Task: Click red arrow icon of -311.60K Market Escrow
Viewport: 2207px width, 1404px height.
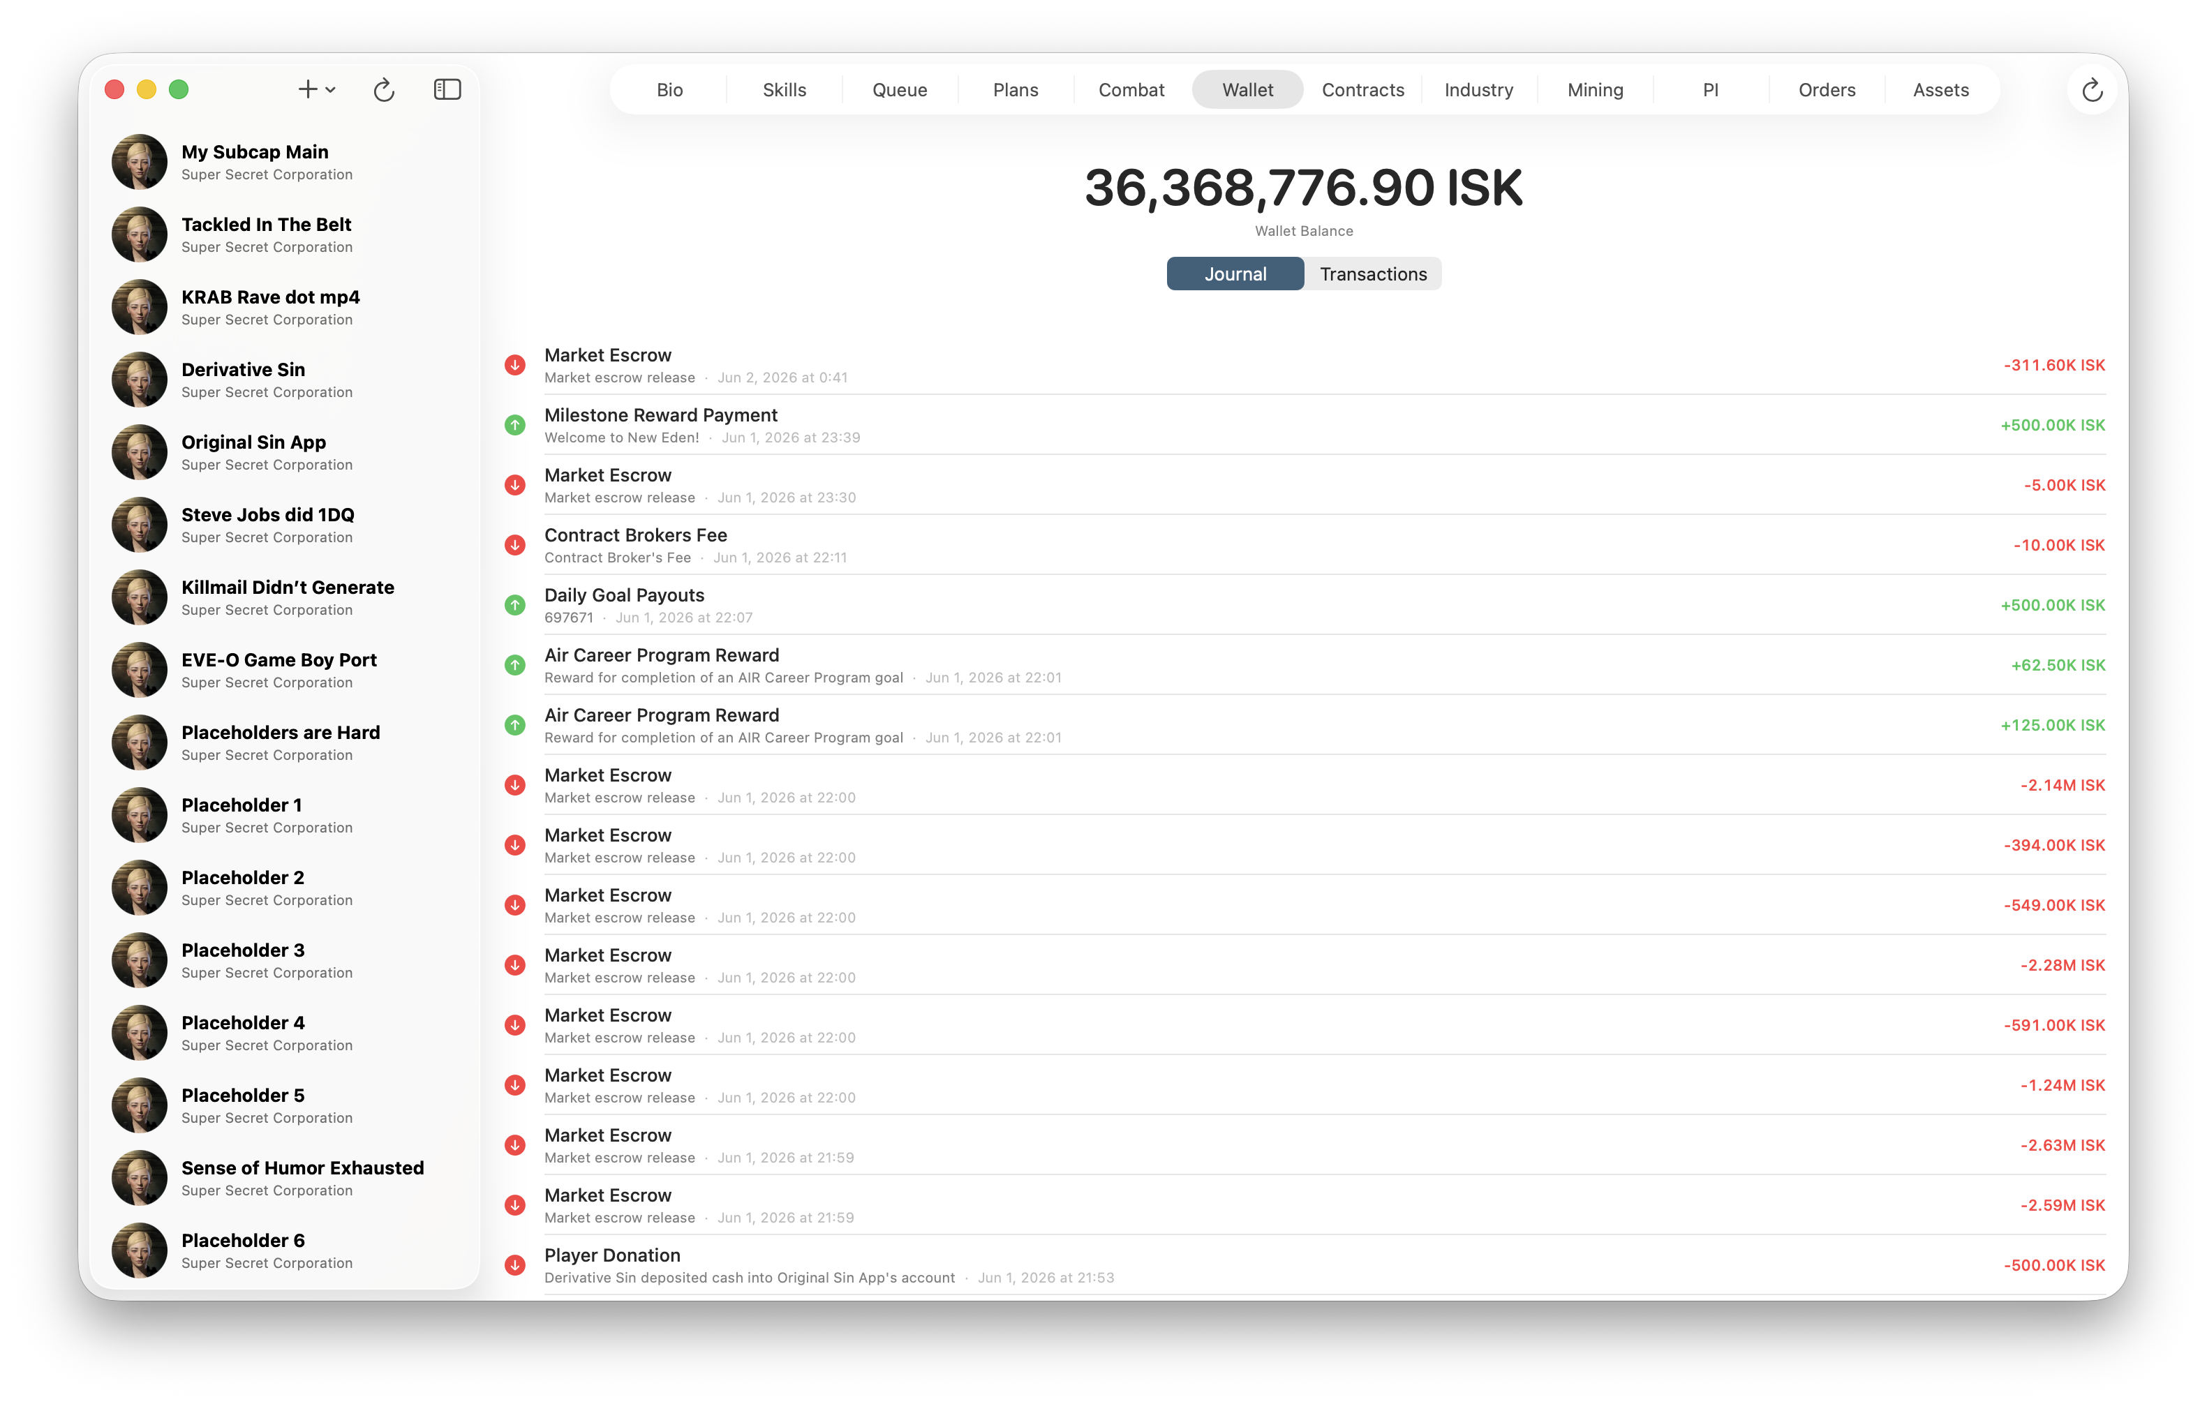Action: [x=515, y=365]
